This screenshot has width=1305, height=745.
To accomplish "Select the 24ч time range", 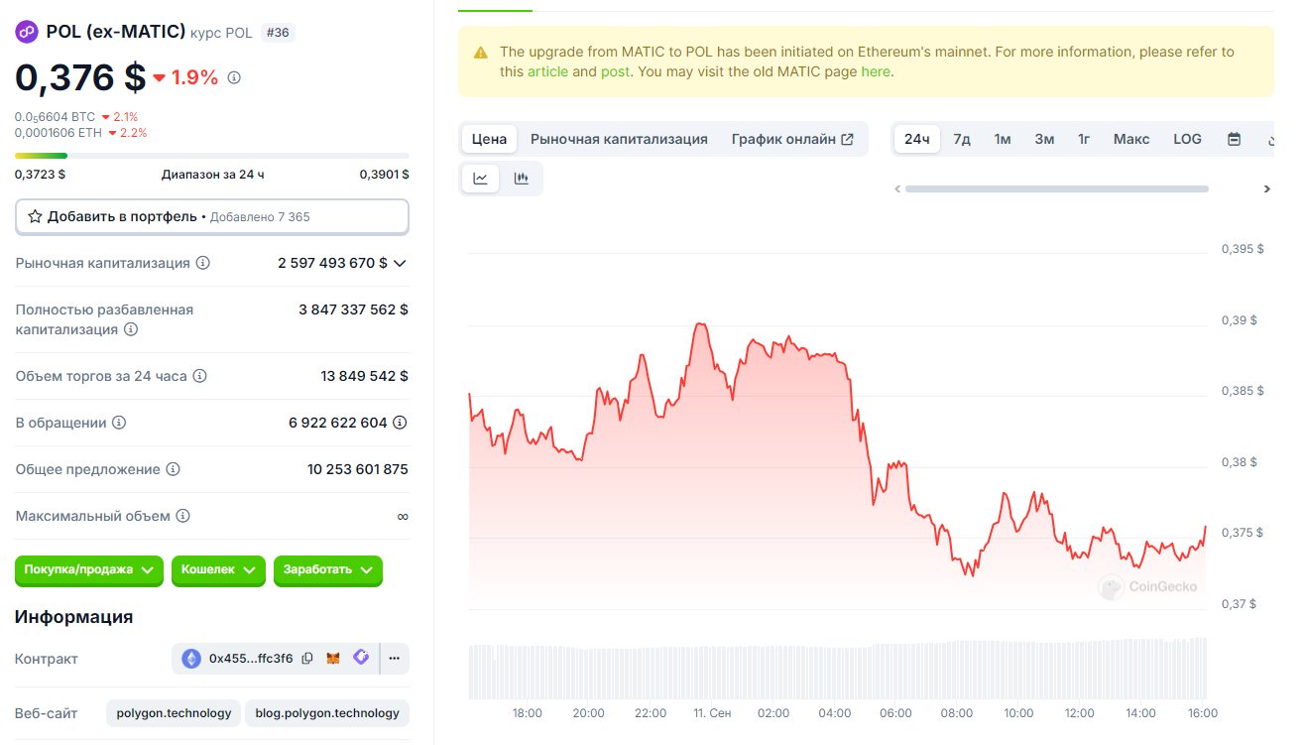I will click(x=917, y=139).
